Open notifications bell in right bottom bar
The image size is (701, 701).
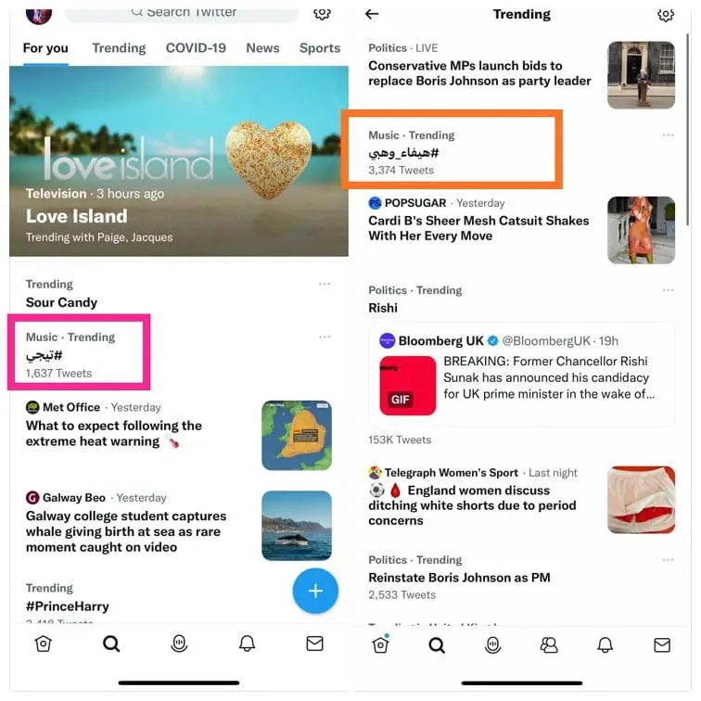coord(605,644)
